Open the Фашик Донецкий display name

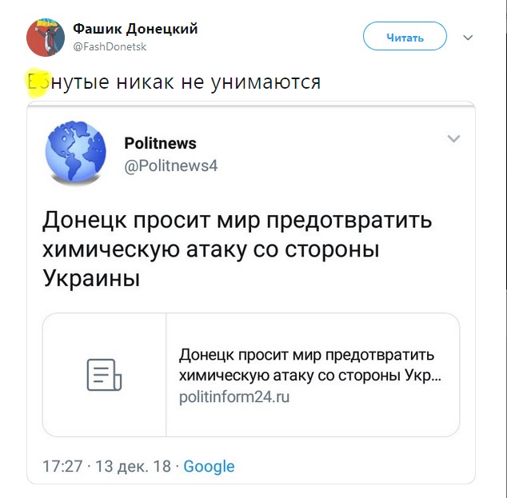pyautogui.click(x=135, y=30)
